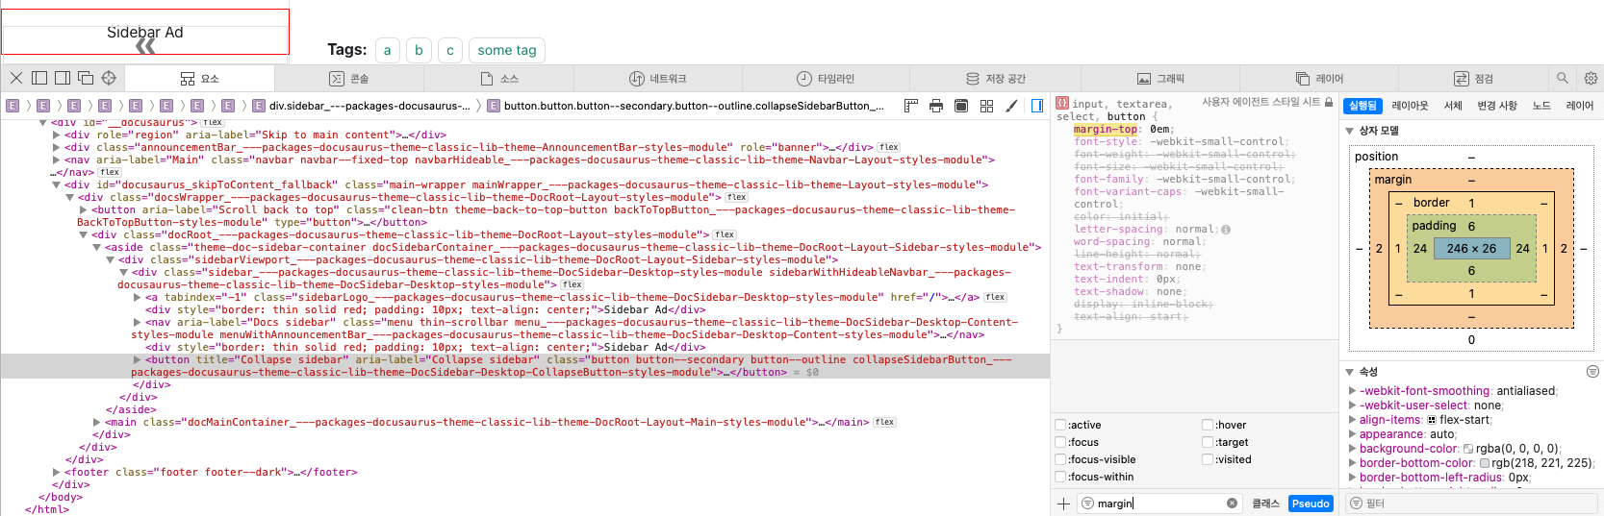
Task: Toggle the rulers icon in the DOM toolbar
Action: (911, 106)
